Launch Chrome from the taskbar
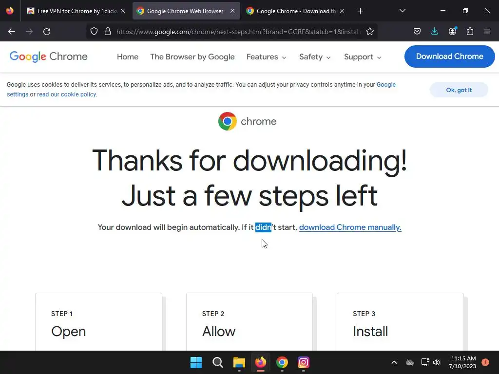 (x=282, y=362)
